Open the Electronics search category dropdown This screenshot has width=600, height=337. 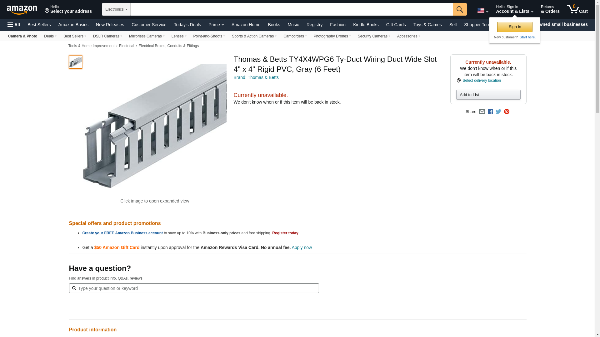pos(116,9)
